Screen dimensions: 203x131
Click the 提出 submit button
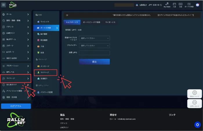[94, 62]
